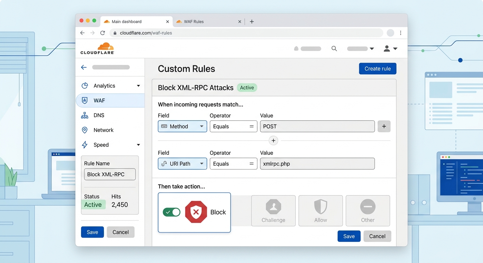
Task: Click the Cloudflare logo
Action: [97, 49]
